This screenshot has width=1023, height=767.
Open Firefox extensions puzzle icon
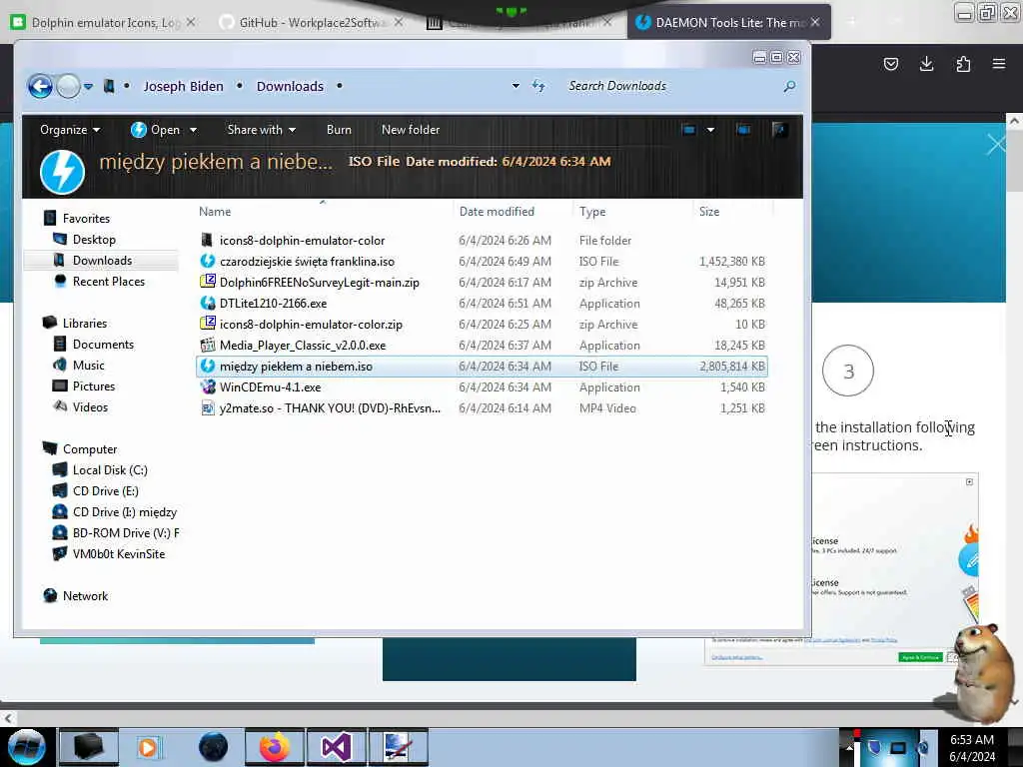click(963, 64)
